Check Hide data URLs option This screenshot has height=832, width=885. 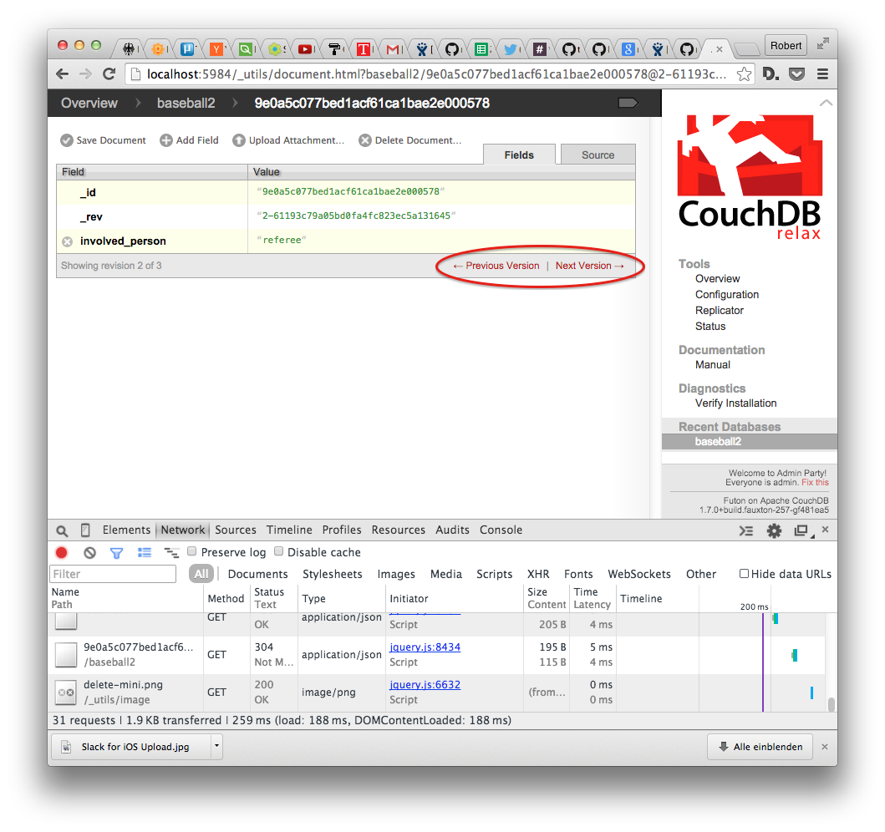pos(744,574)
